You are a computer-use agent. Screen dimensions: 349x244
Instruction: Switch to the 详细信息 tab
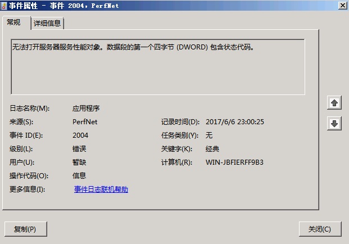click(47, 23)
